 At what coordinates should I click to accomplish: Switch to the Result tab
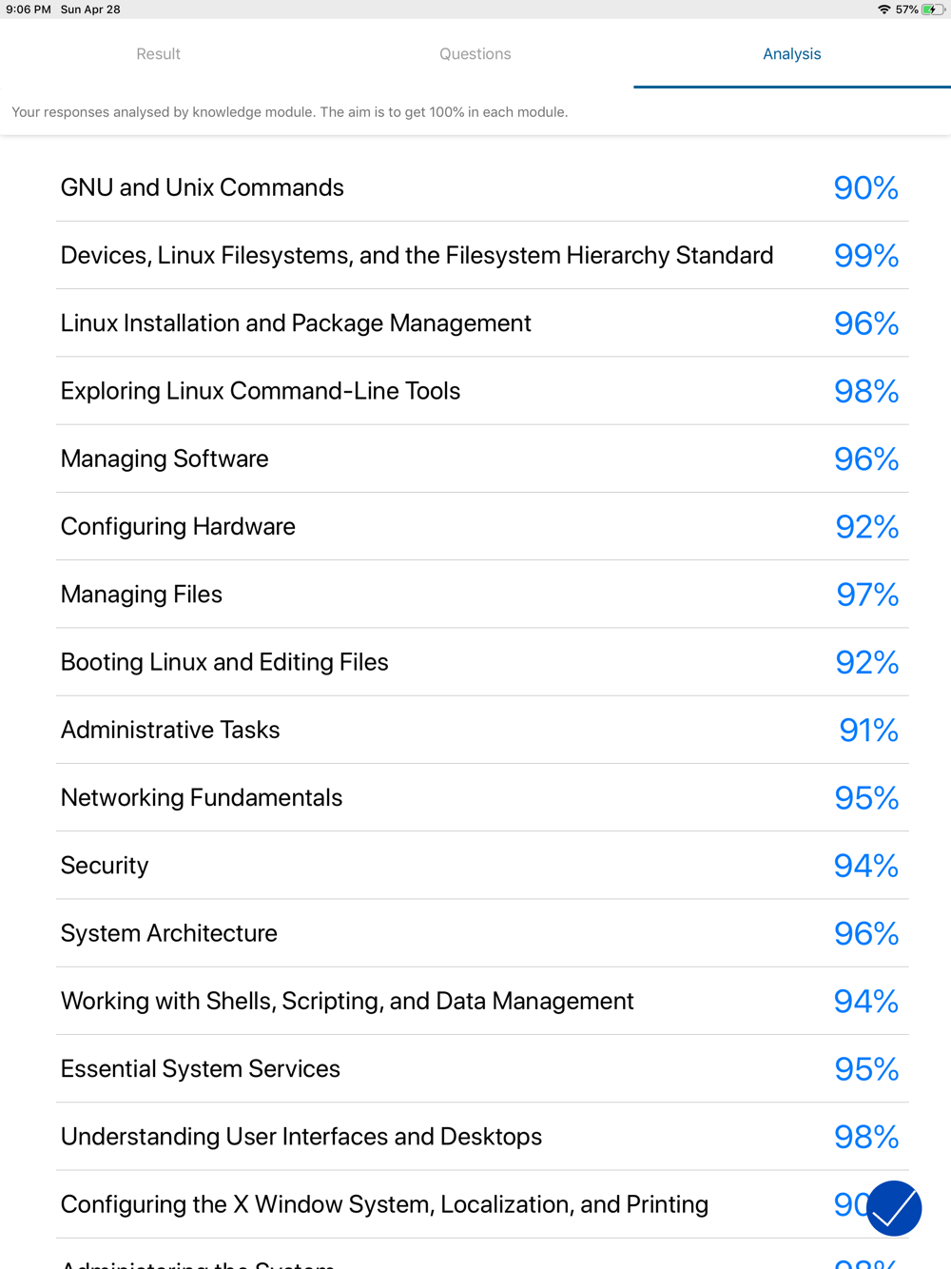coord(158,54)
